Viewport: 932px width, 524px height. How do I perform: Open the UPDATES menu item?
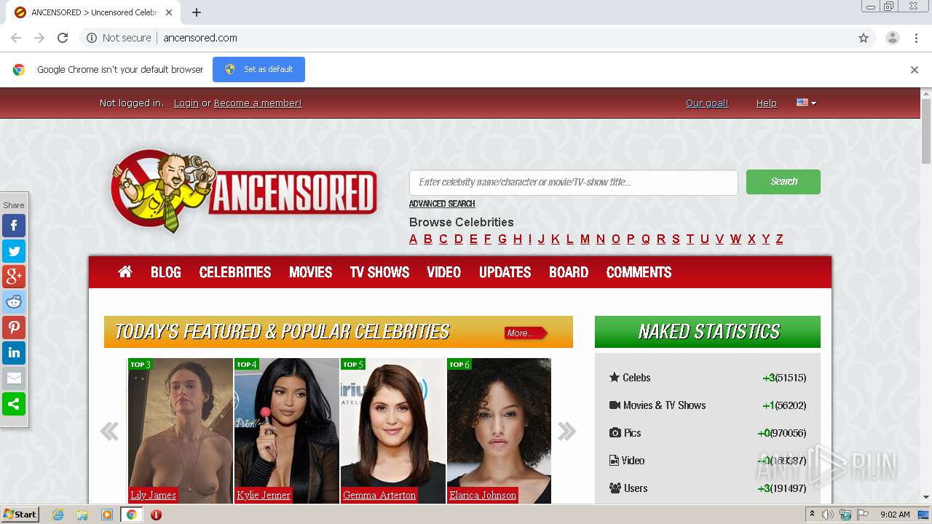click(x=505, y=272)
